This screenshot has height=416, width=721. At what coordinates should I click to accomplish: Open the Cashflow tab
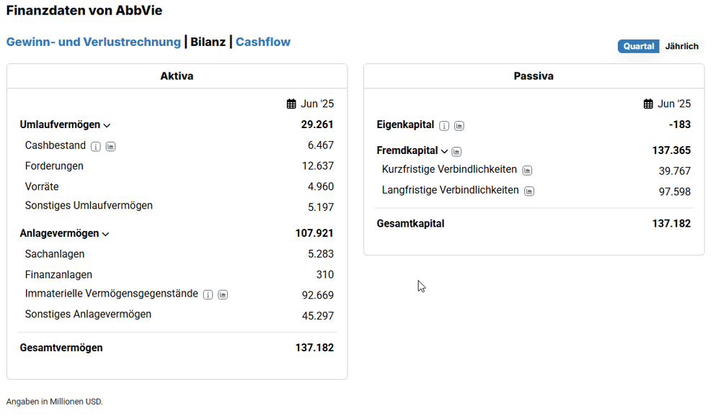click(263, 42)
